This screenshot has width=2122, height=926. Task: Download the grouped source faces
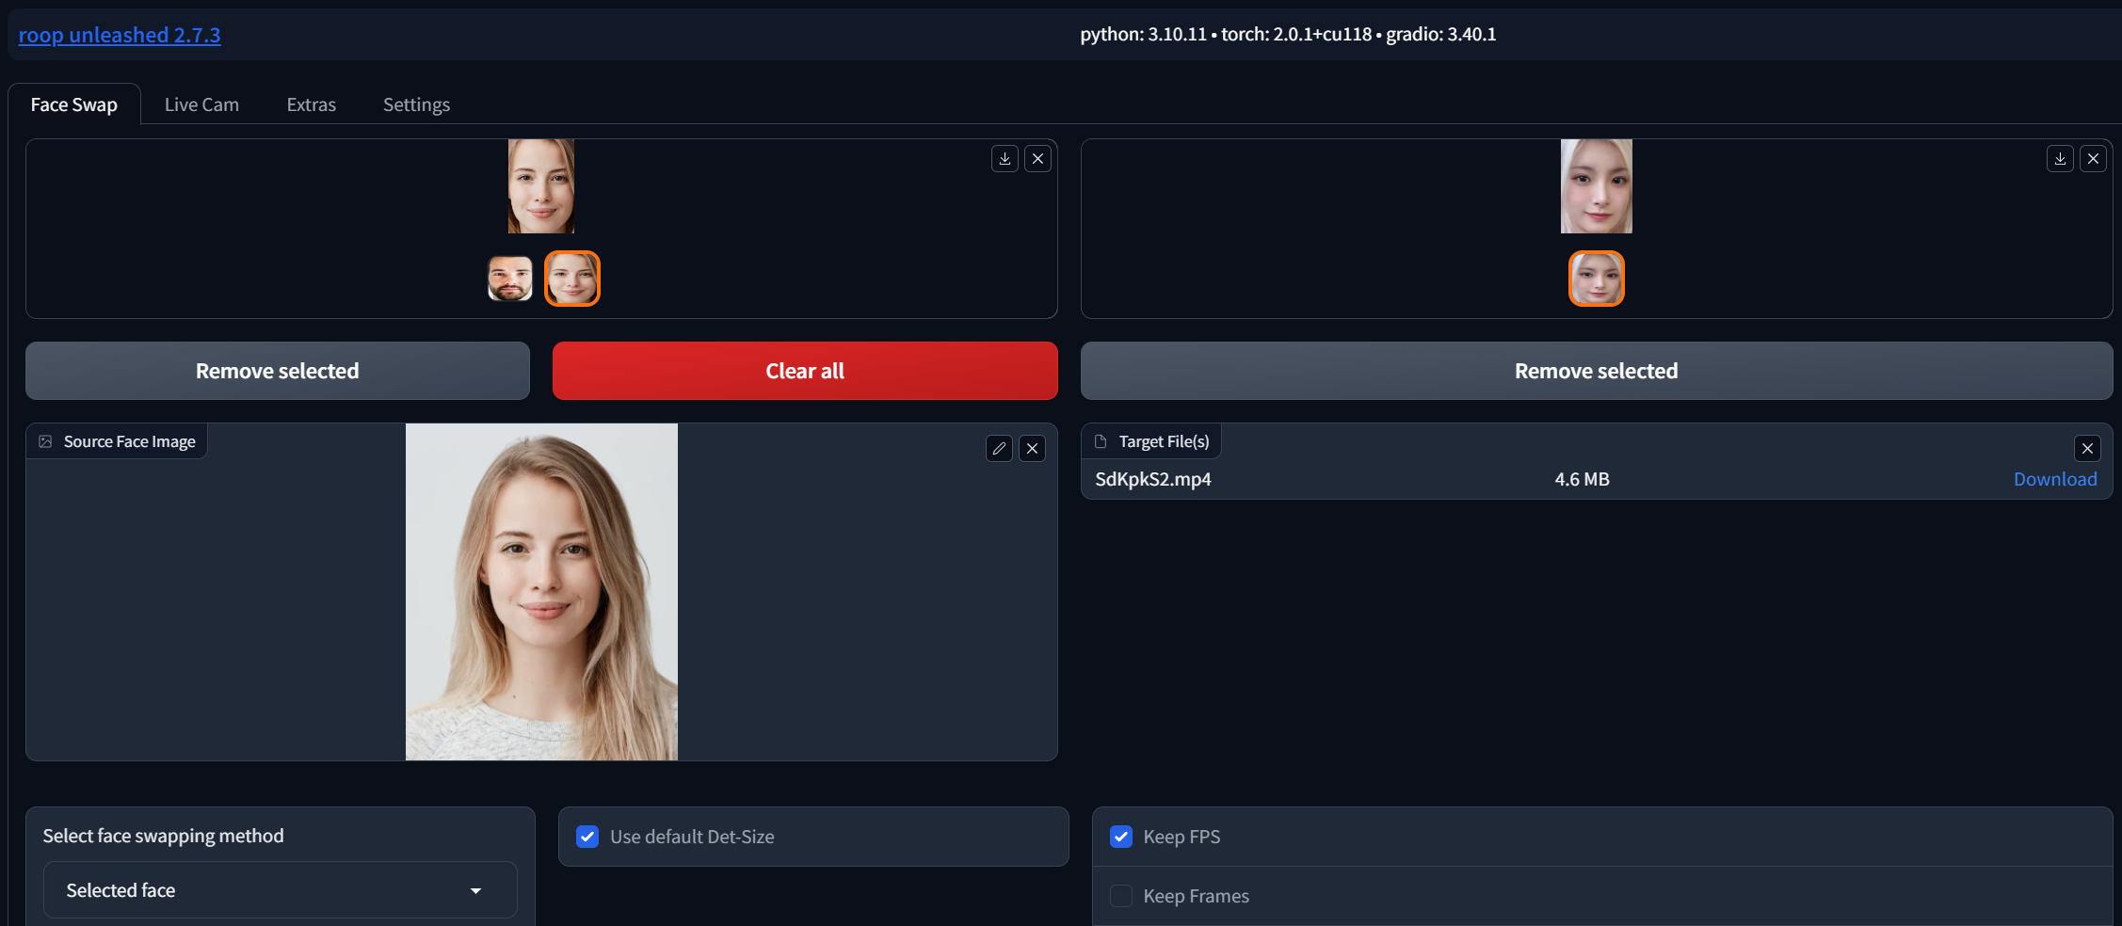[1005, 158]
